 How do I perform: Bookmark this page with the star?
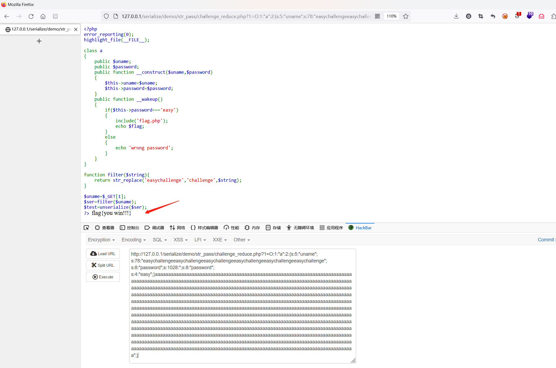(406, 16)
